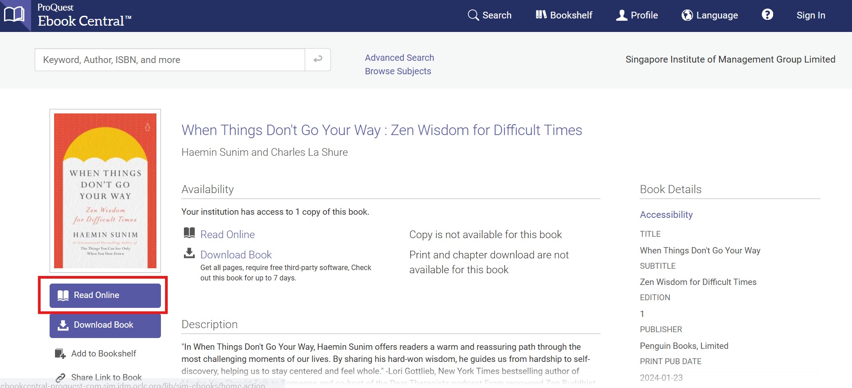852x388 pixels.
Task: Open Bookshelf from top navigation
Action: click(x=564, y=15)
